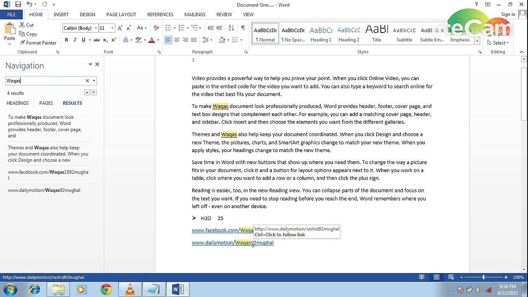
Task: Apply a bulleted list
Action: pyautogui.click(x=168, y=28)
